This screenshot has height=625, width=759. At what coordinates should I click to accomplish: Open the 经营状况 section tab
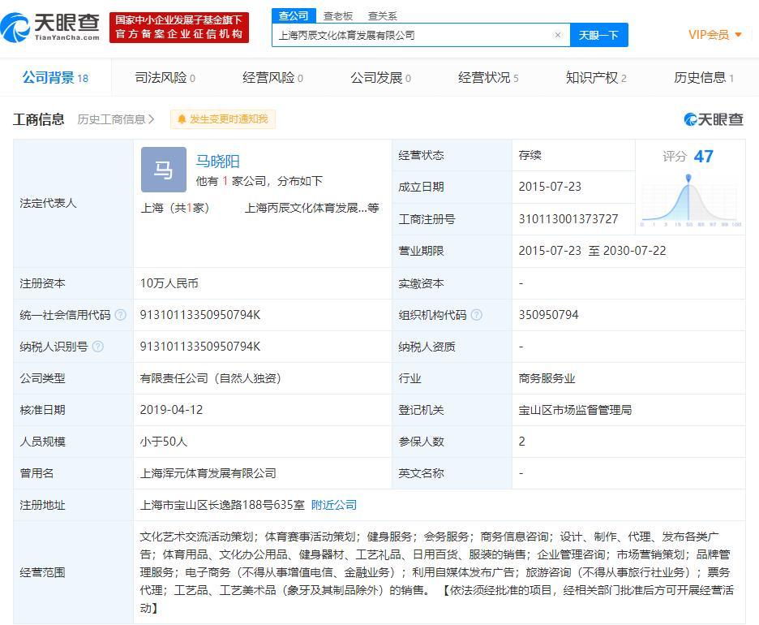pos(488,78)
